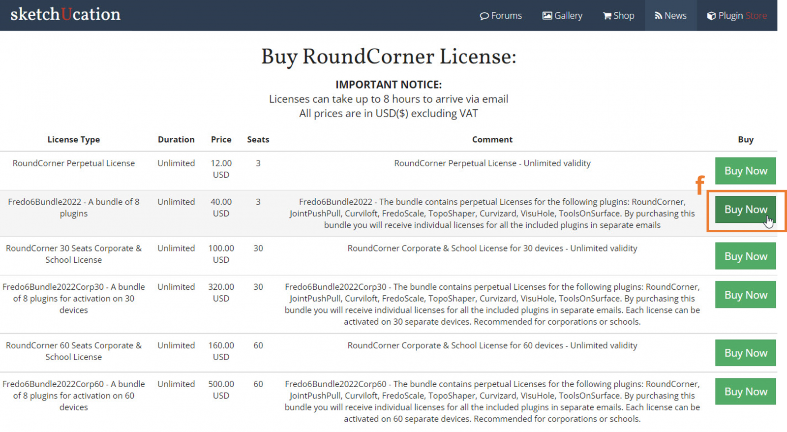Go to the Gallery menu item

click(x=562, y=16)
